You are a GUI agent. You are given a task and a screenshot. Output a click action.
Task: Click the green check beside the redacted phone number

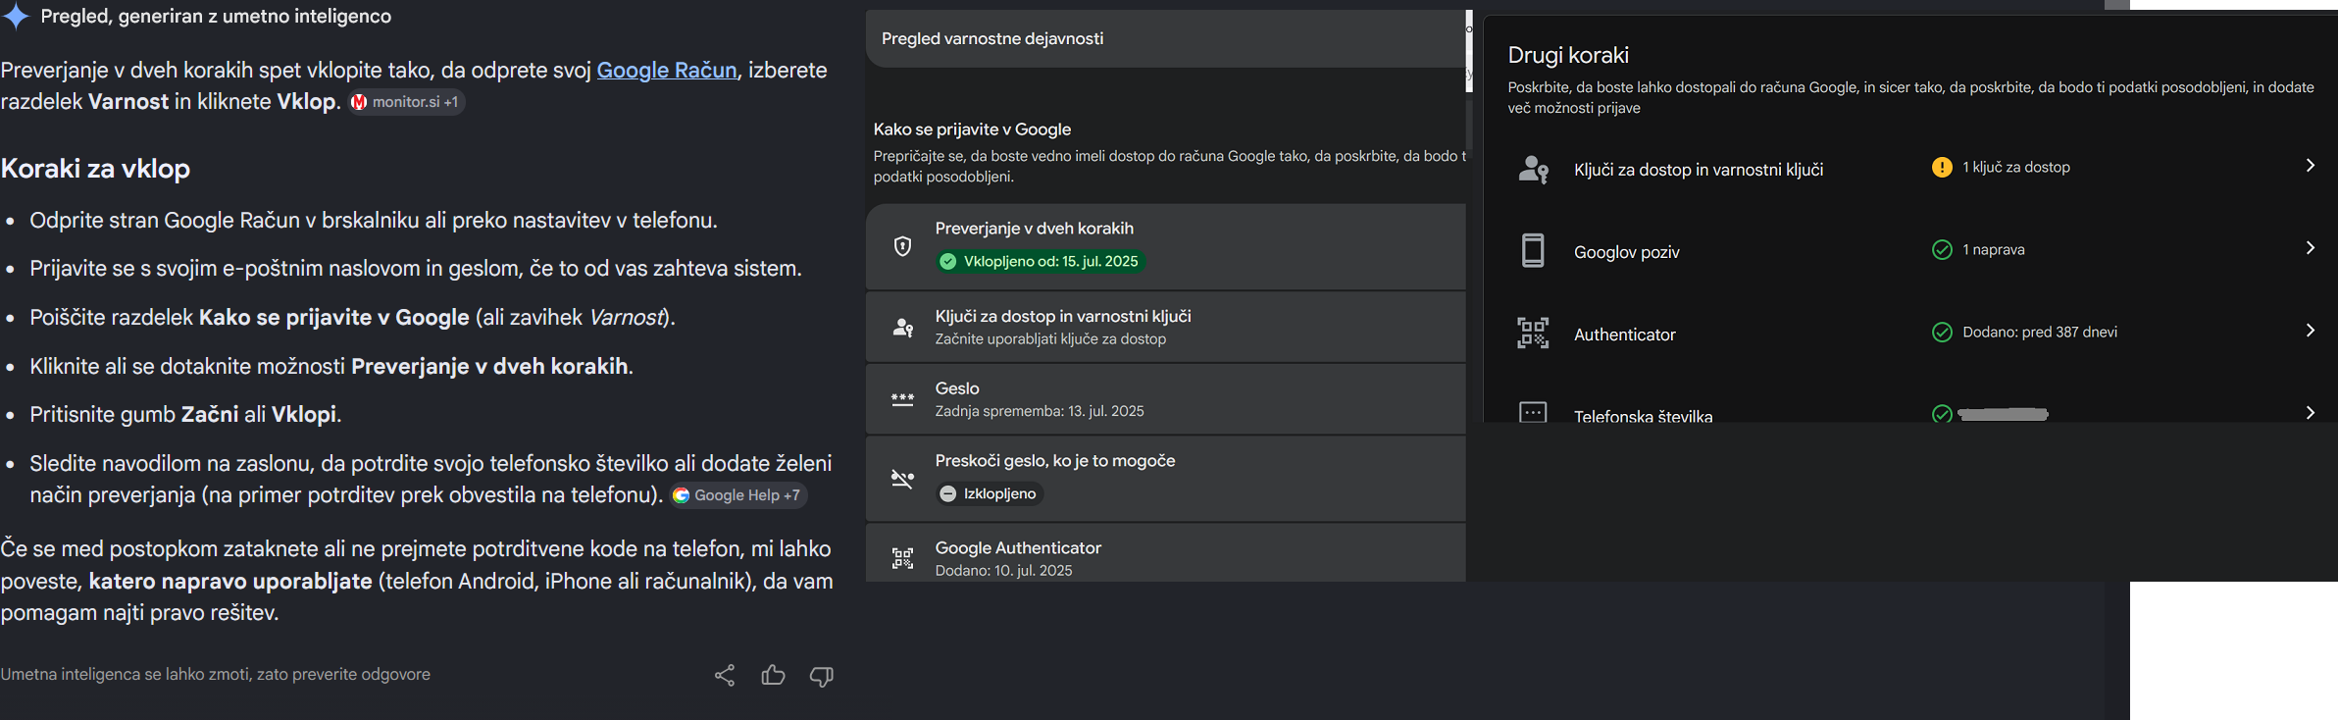point(1942,413)
